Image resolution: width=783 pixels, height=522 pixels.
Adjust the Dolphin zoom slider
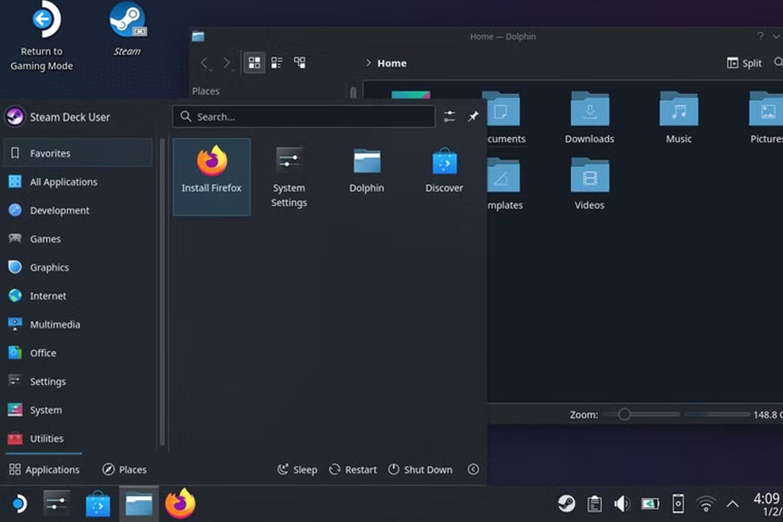click(626, 414)
